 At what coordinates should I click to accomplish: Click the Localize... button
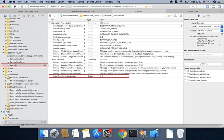click(x=204, y=64)
